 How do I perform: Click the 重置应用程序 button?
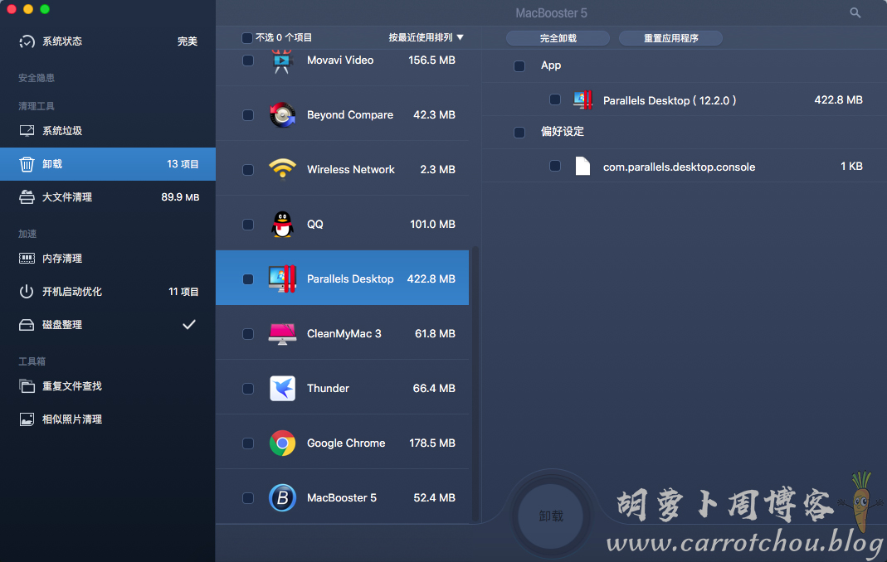[x=670, y=38]
